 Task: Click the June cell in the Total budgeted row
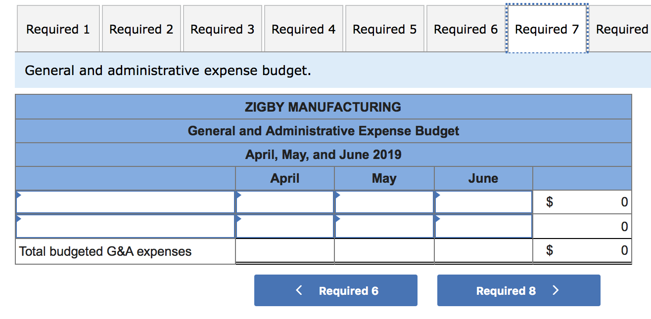(483, 251)
